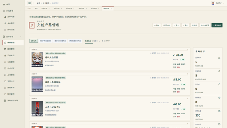
Task: Switch to the 账号设置 tab
Action: [81, 9]
